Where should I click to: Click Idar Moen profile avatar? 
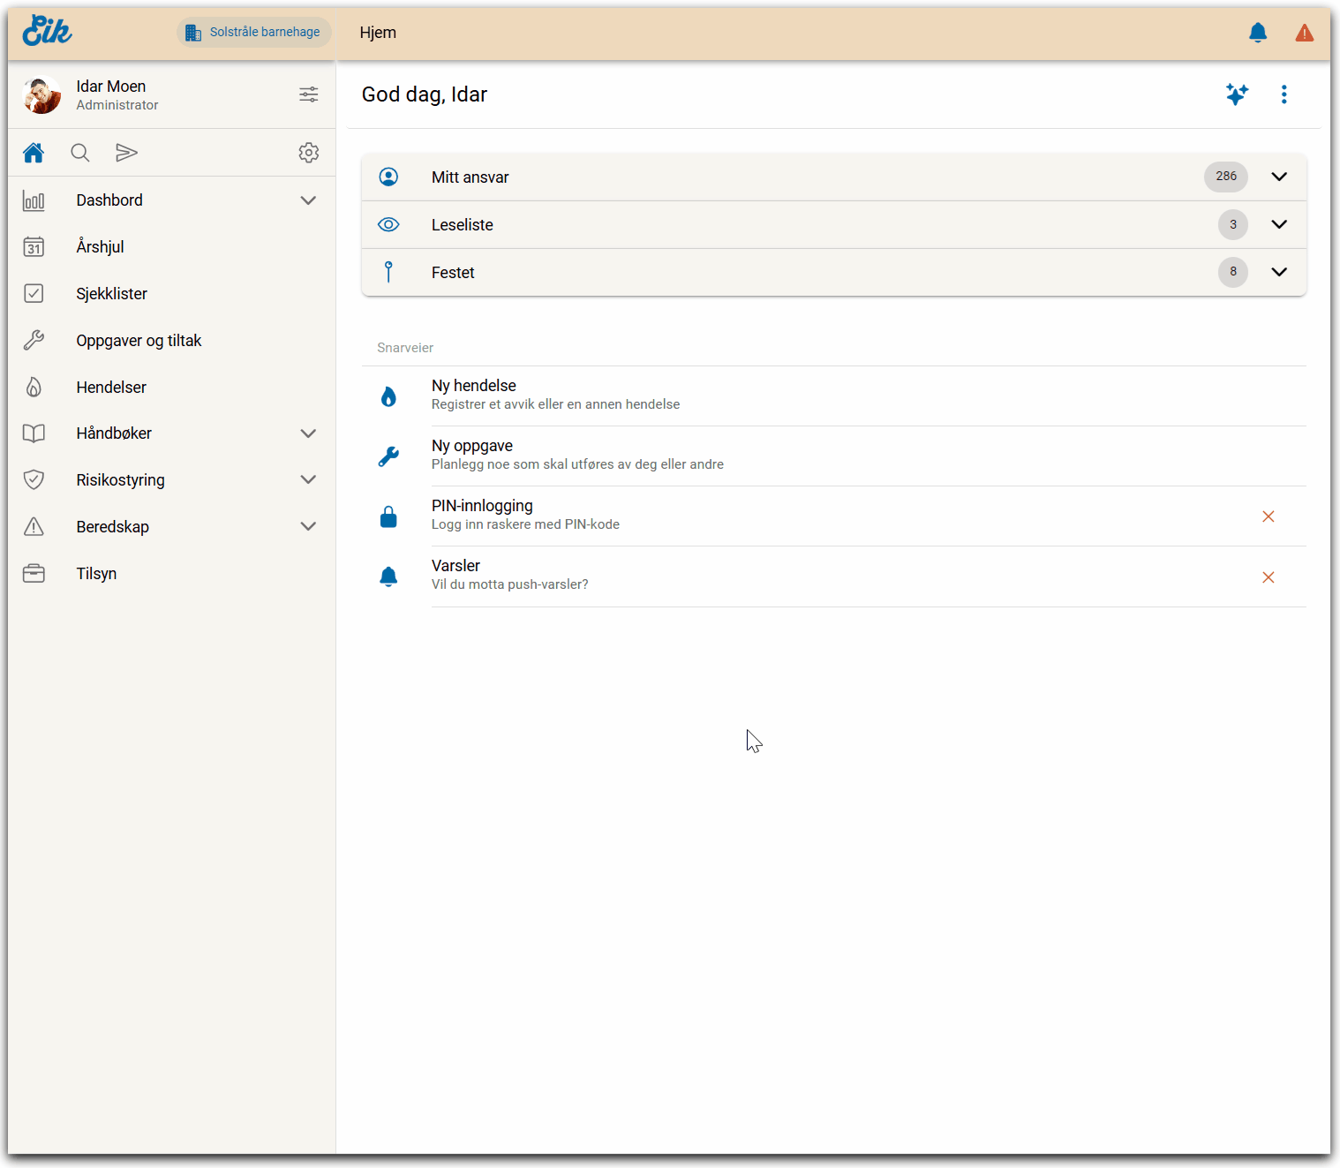point(41,95)
